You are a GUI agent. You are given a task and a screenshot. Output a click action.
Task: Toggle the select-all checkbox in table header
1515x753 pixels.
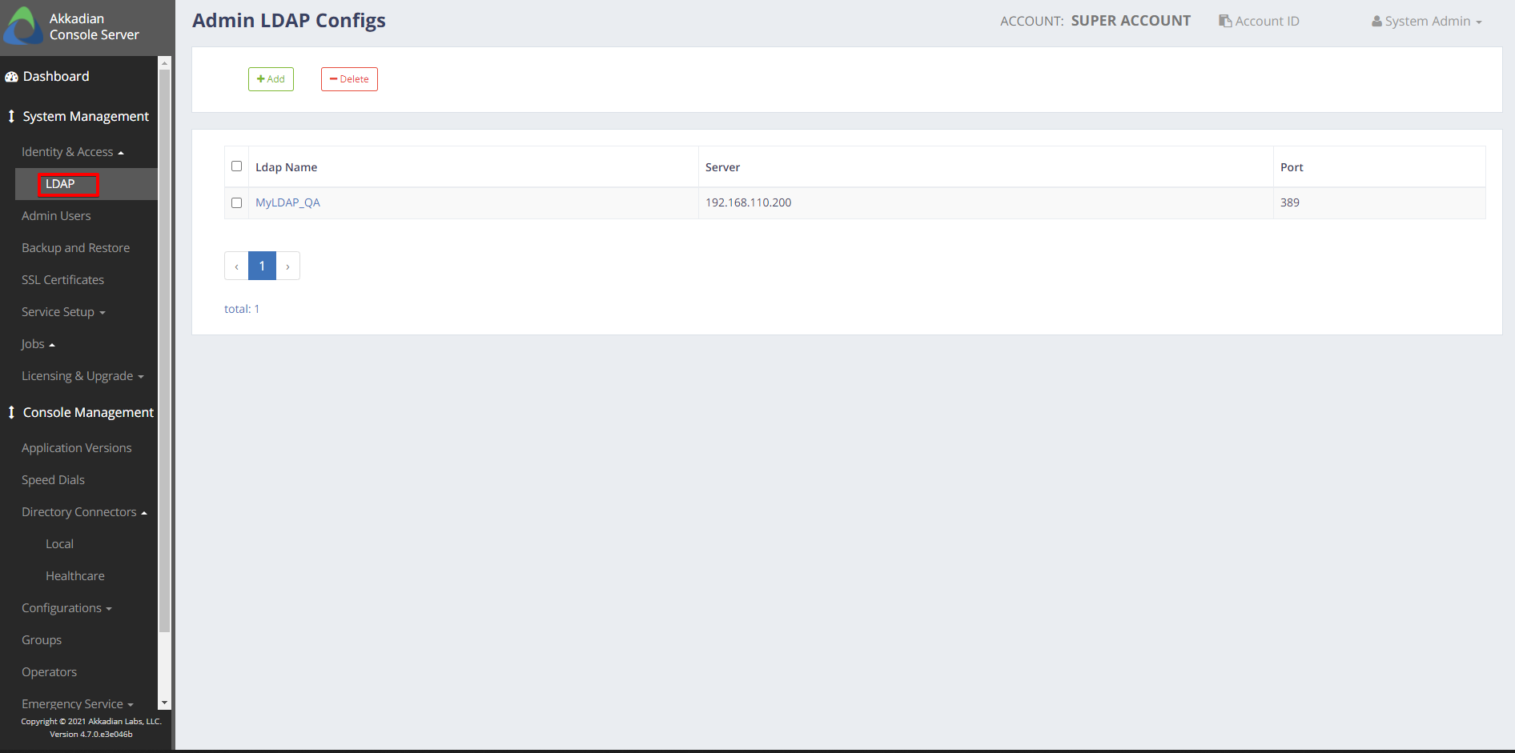tap(236, 166)
